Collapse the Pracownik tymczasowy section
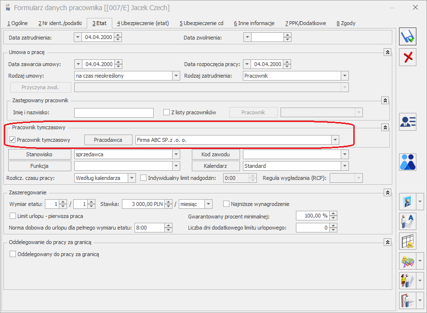427x313 pixels. (x=385, y=127)
